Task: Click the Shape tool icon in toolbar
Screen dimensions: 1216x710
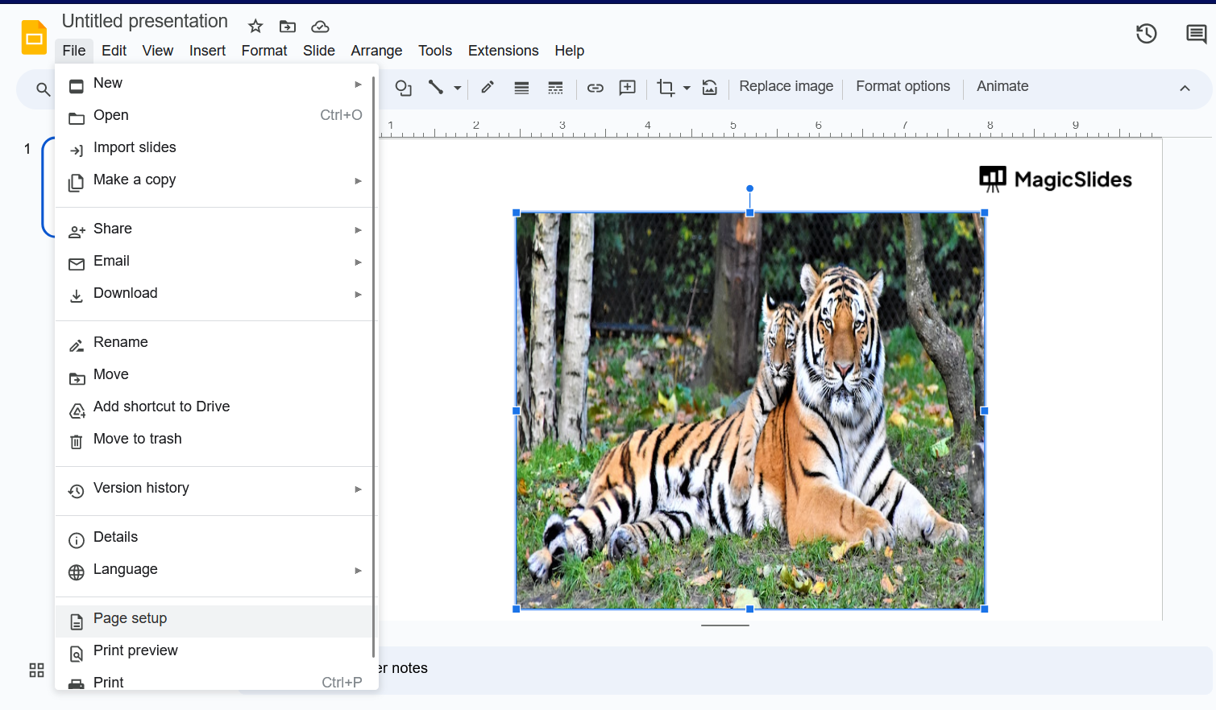Action: coord(404,88)
